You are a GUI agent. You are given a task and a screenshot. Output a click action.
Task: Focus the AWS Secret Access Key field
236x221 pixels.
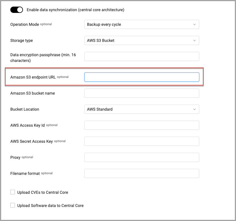pyautogui.click(x=142, y=141)
